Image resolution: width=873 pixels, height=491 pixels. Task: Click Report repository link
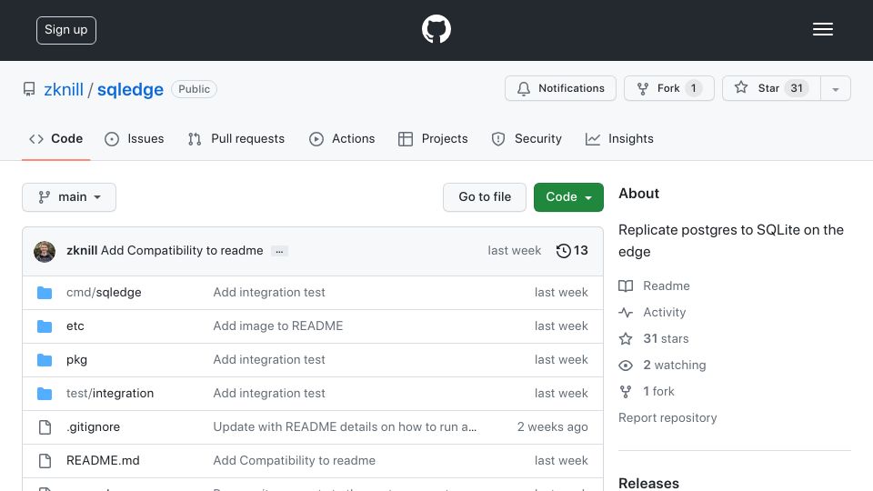(x=667, y=418)
